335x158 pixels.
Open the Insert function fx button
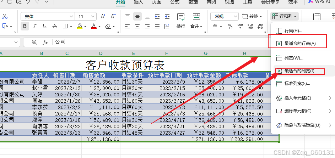tap(45, 42)
